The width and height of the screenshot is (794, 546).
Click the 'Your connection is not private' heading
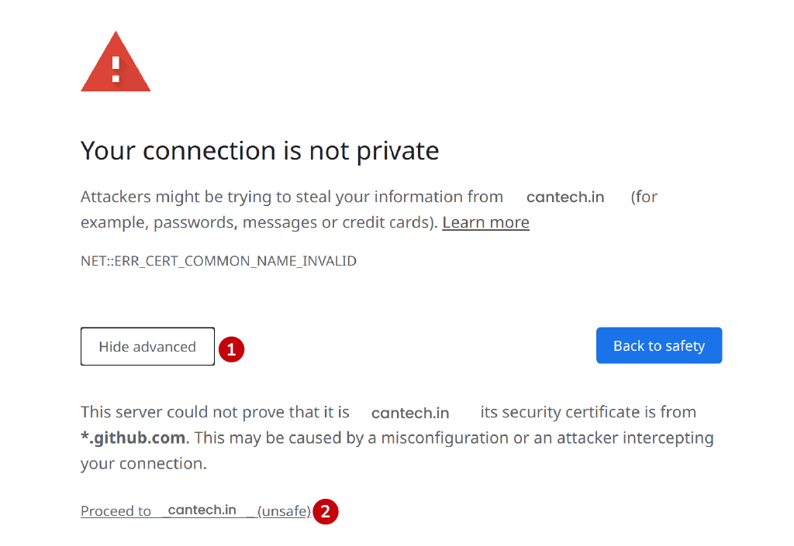click(x=260, y=151)
